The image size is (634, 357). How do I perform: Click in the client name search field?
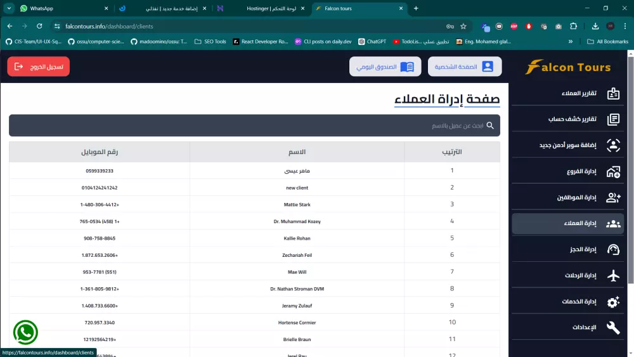254,126
